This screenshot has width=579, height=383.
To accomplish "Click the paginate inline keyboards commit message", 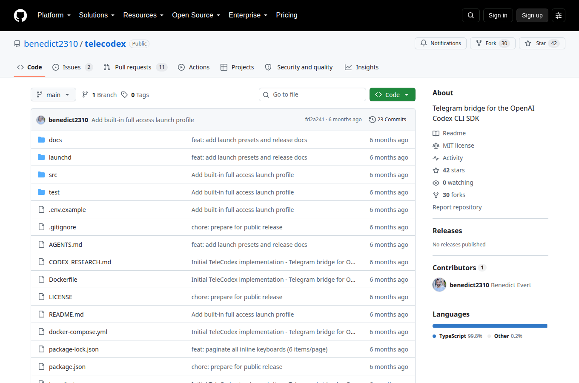I will [259, 349].
